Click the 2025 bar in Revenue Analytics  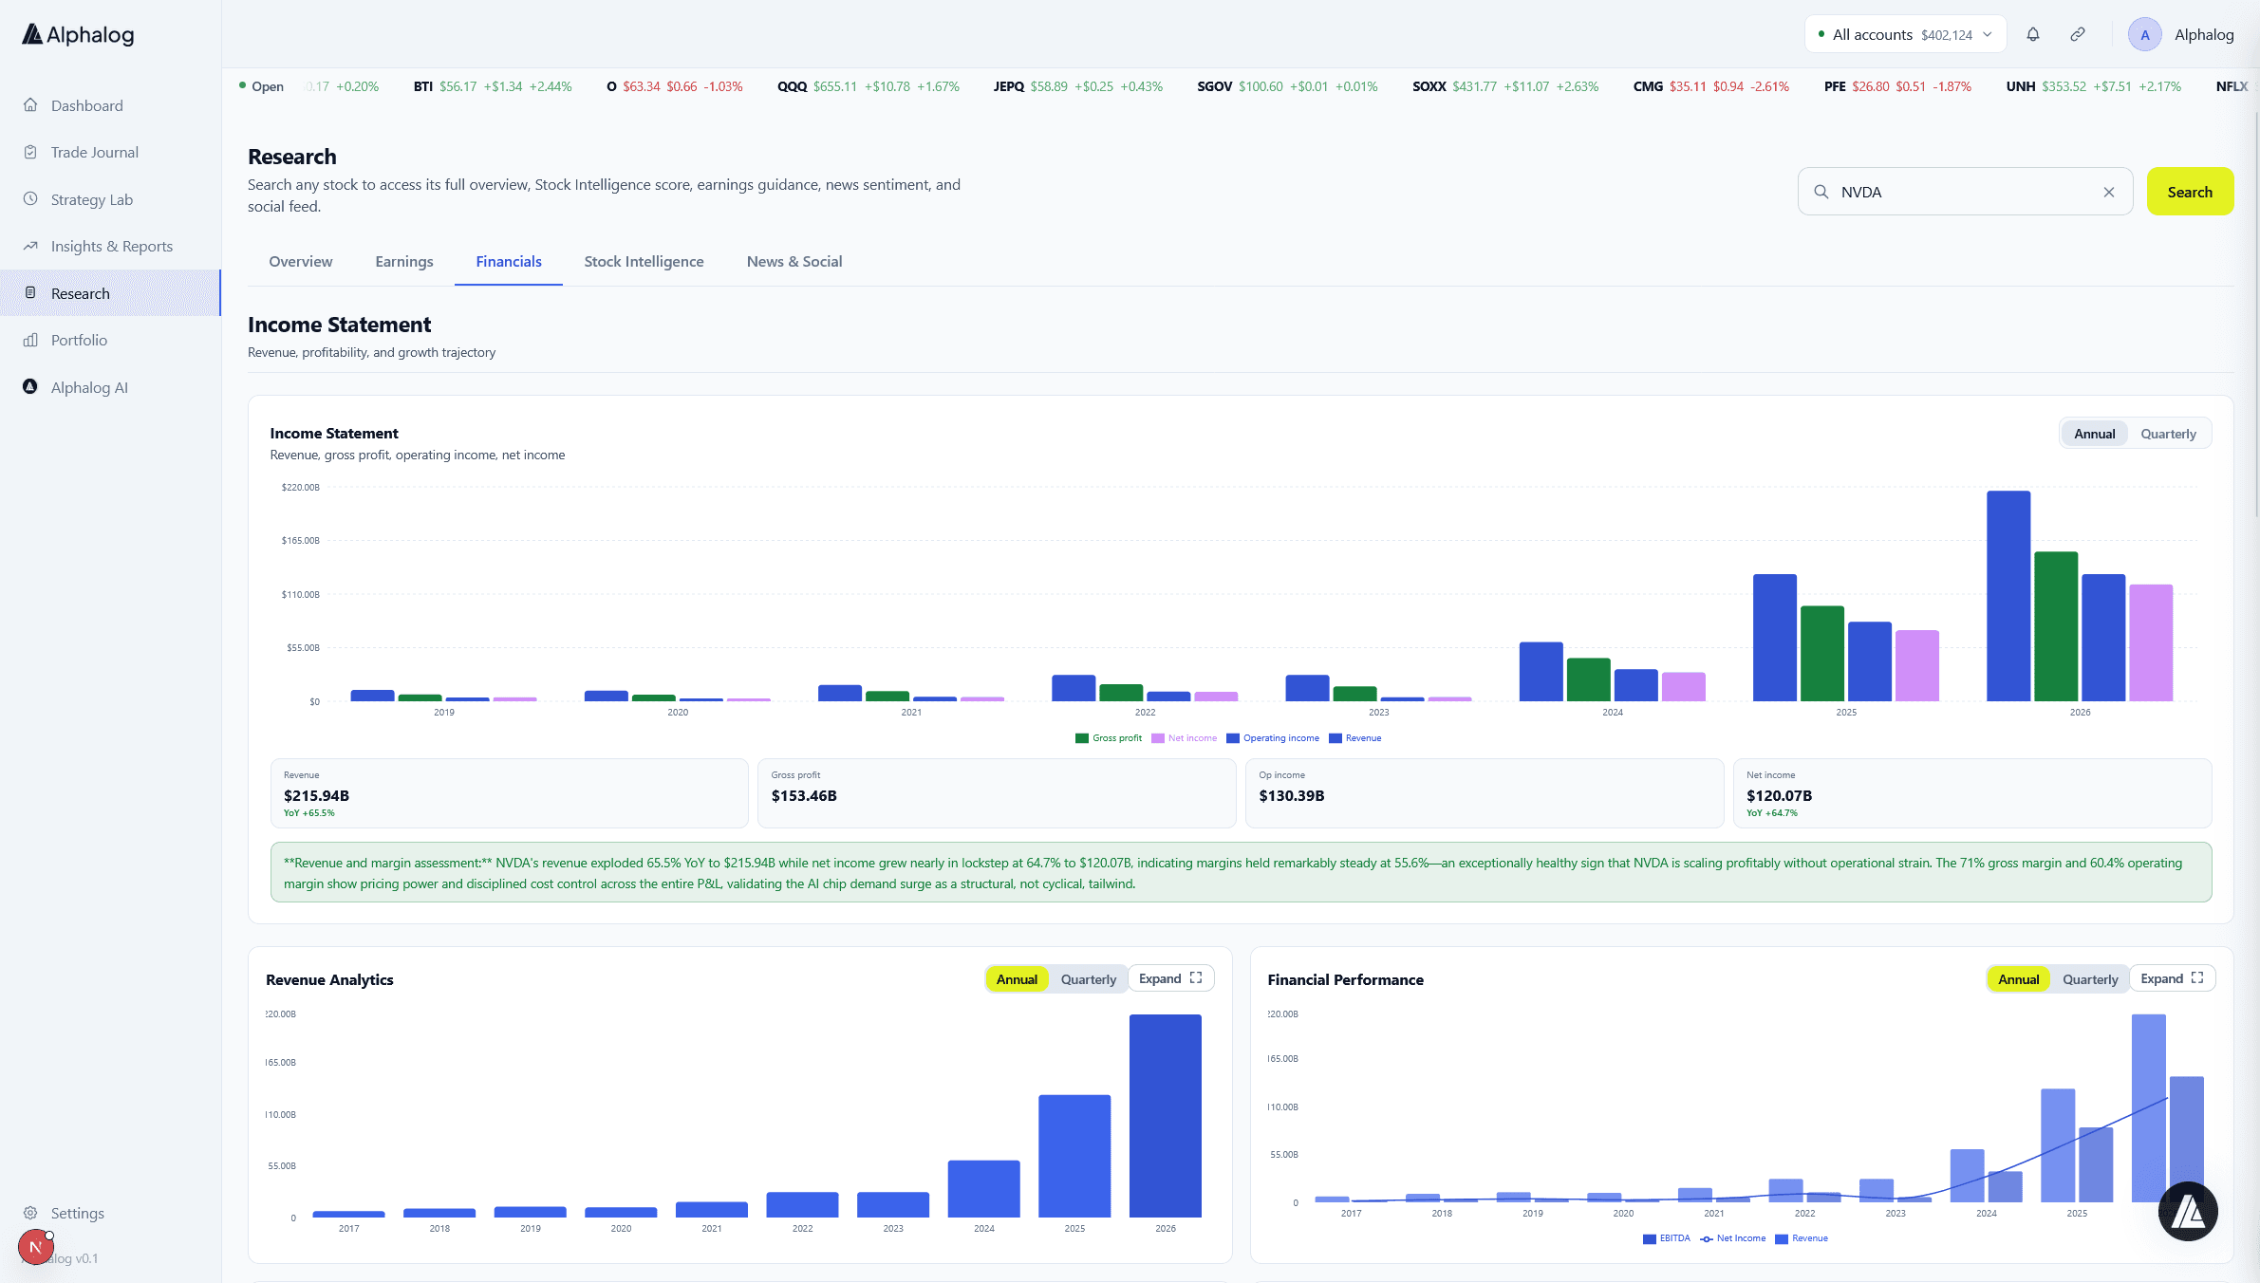1074,1156
